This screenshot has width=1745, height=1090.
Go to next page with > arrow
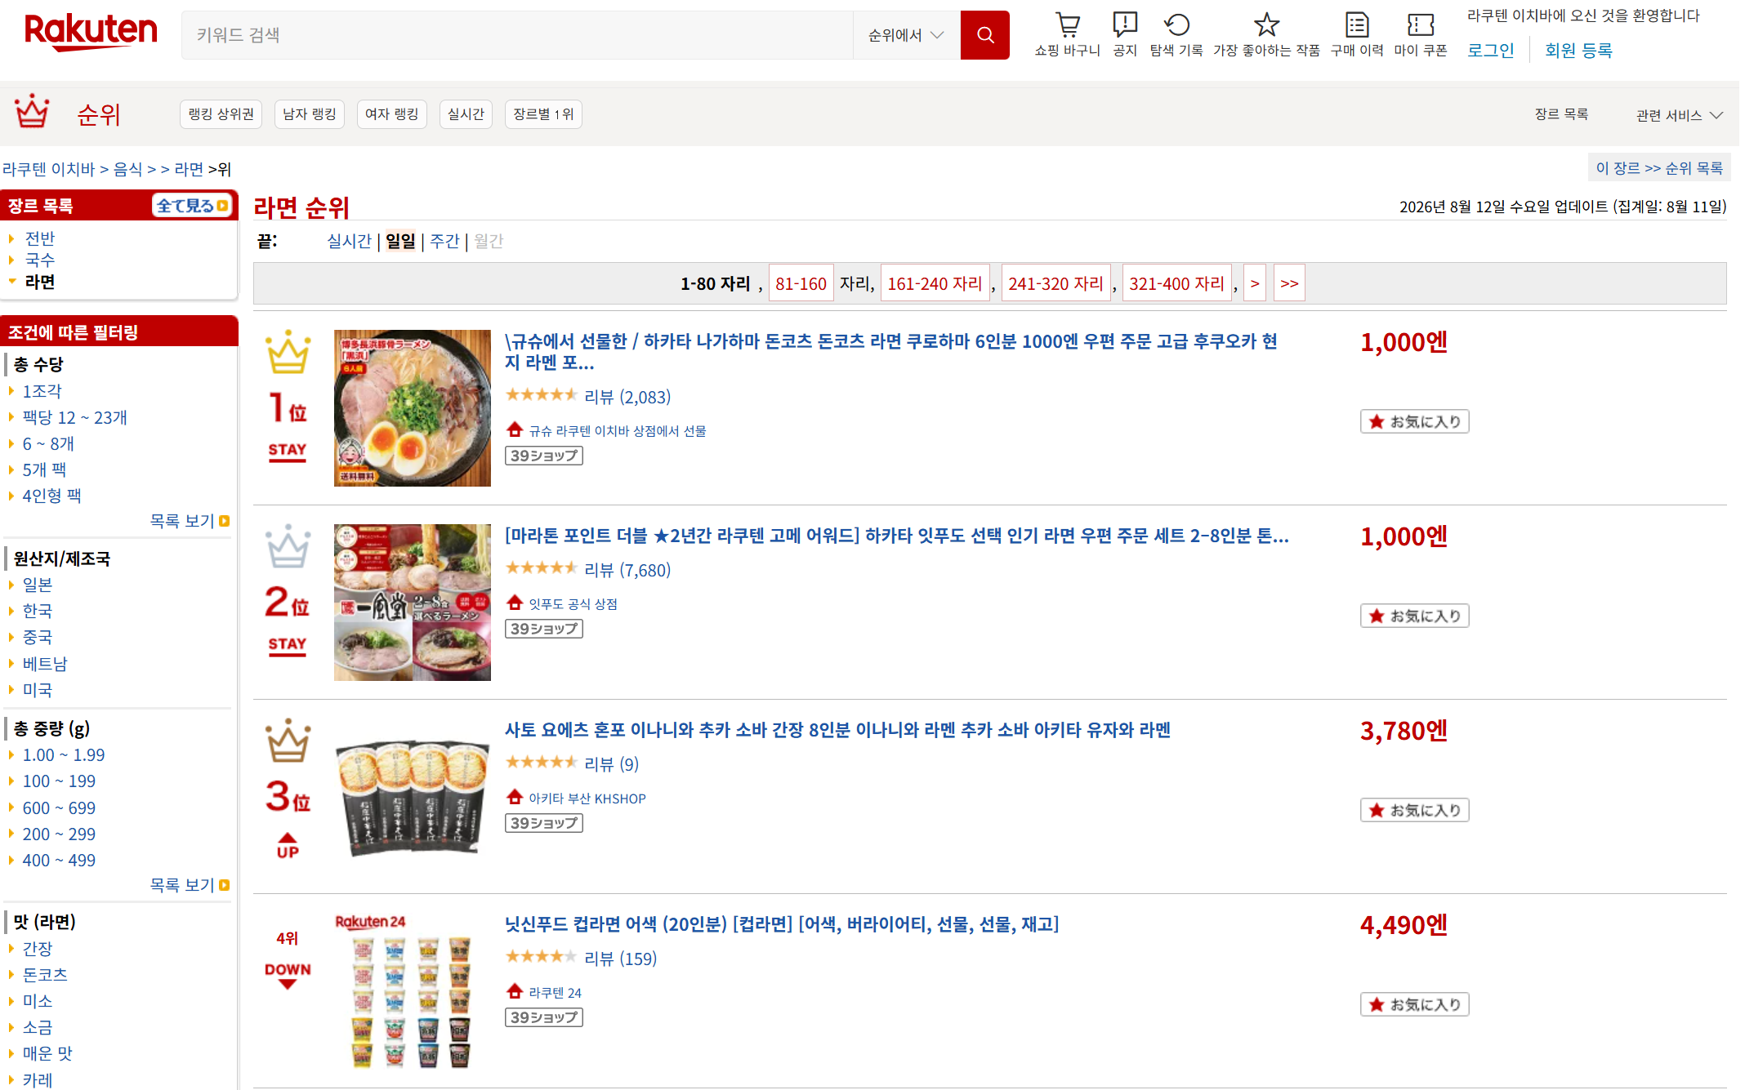[1255, 283]
